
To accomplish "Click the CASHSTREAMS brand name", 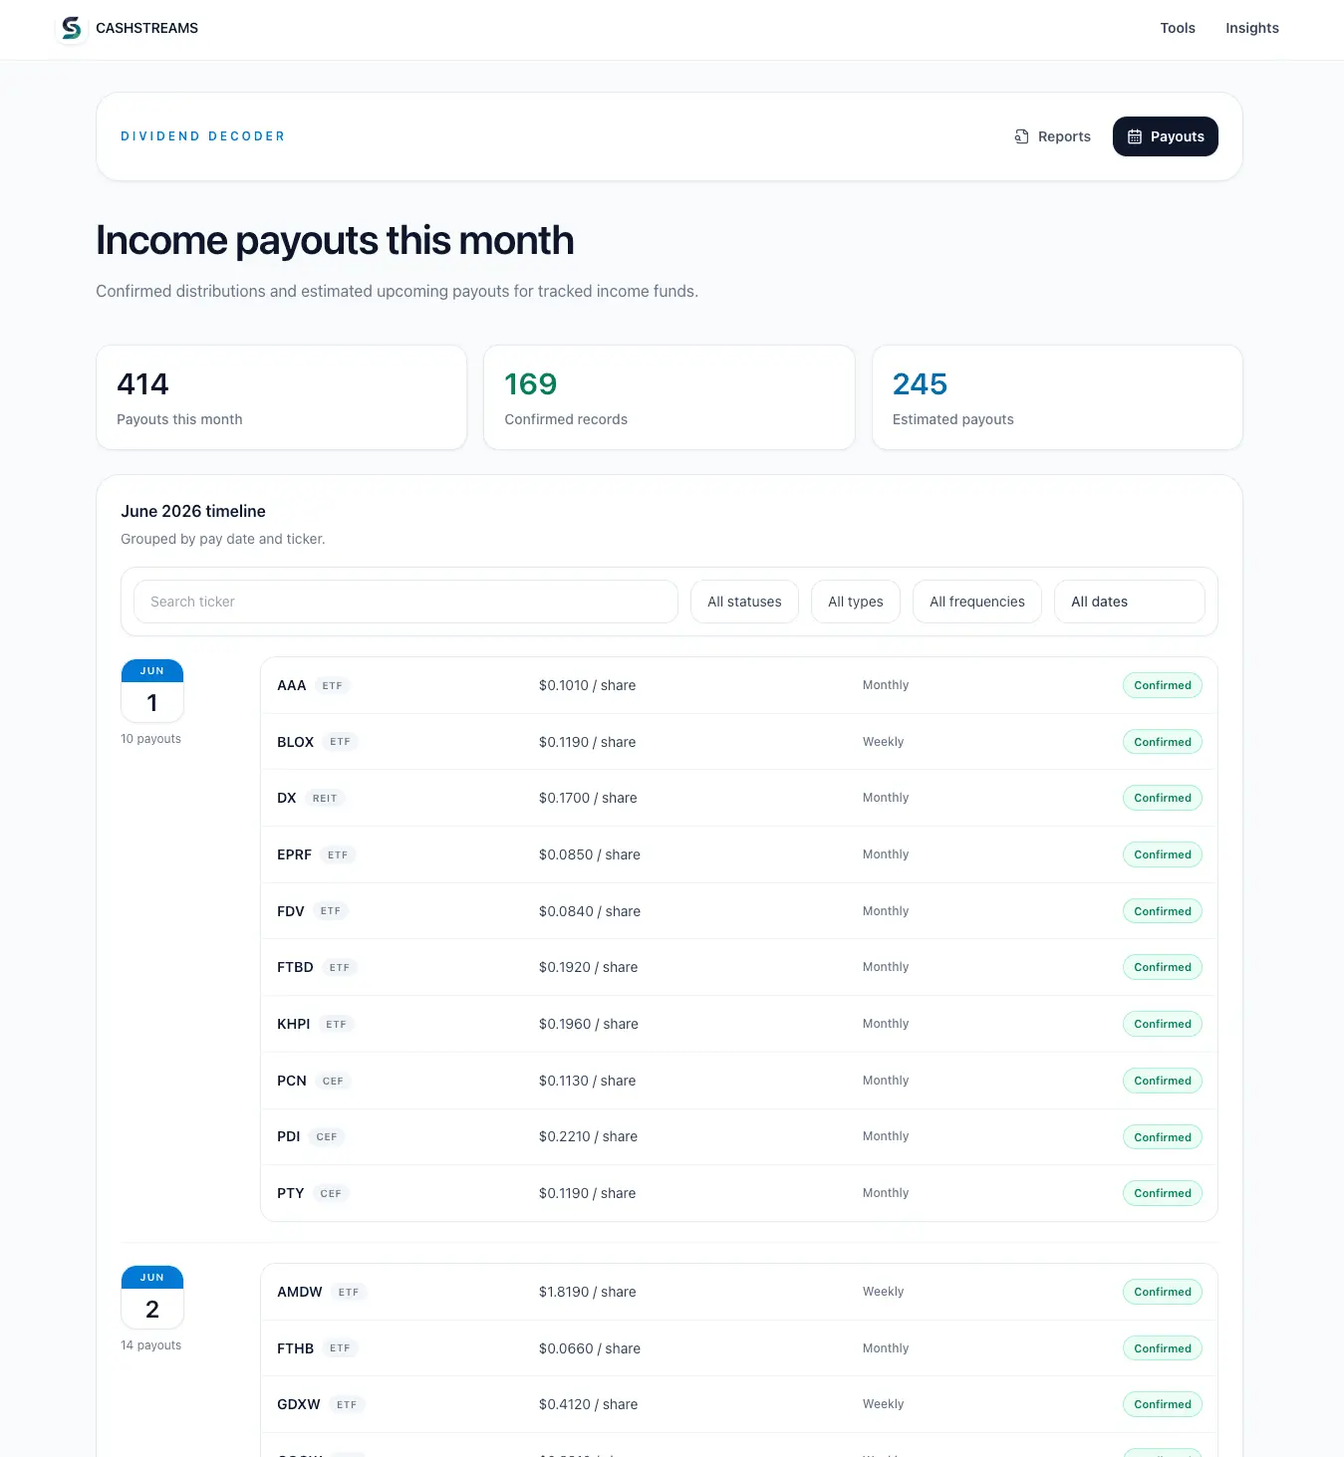I will [146, 28].
